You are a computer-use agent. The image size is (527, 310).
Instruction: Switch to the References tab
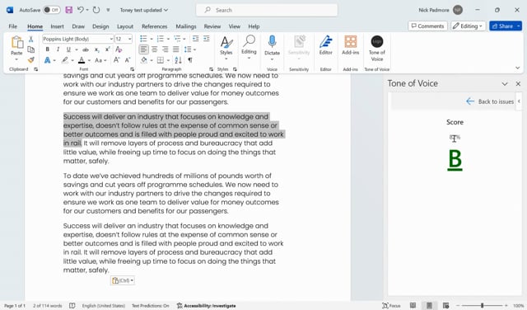[x=154, y=26]
